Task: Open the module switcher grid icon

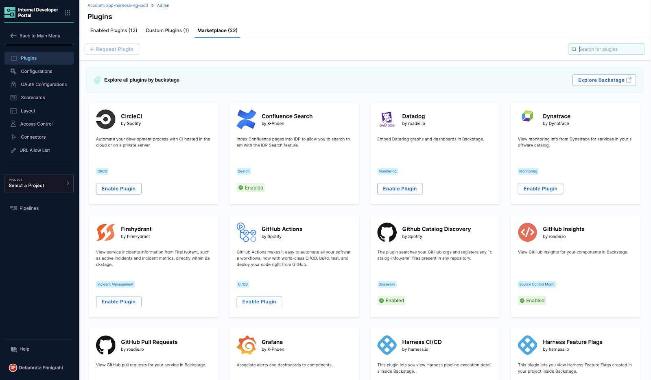Action: tap(68, 13)
